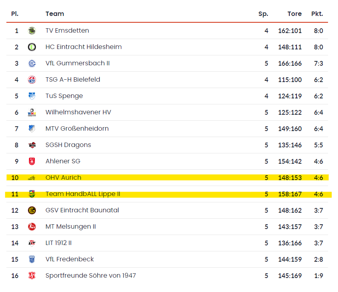This screenshot has width=338, height=292.
Task: Click the Pkt. column header
Action: click(x=317, y=14)
